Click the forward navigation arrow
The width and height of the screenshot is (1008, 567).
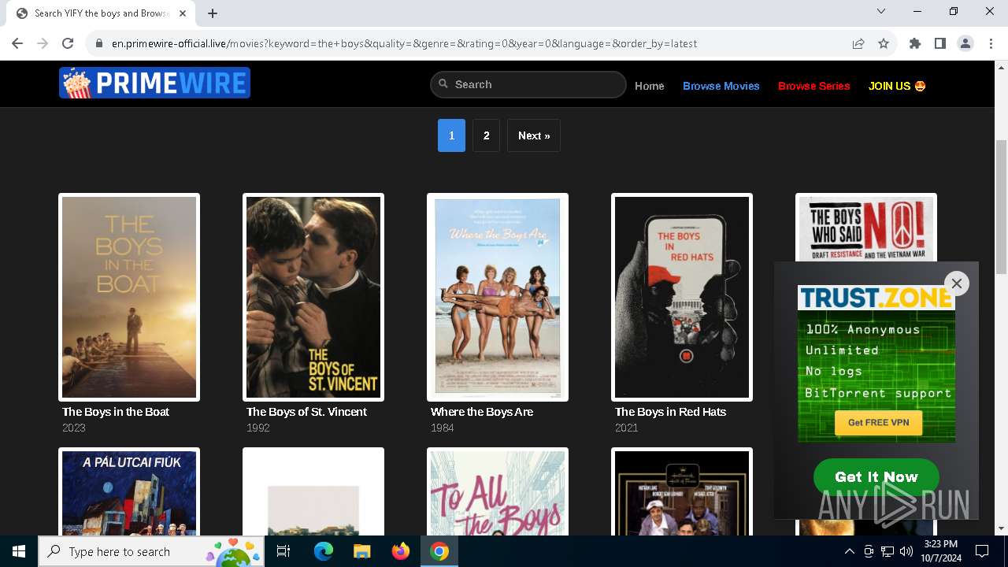[x=43, y=43]
